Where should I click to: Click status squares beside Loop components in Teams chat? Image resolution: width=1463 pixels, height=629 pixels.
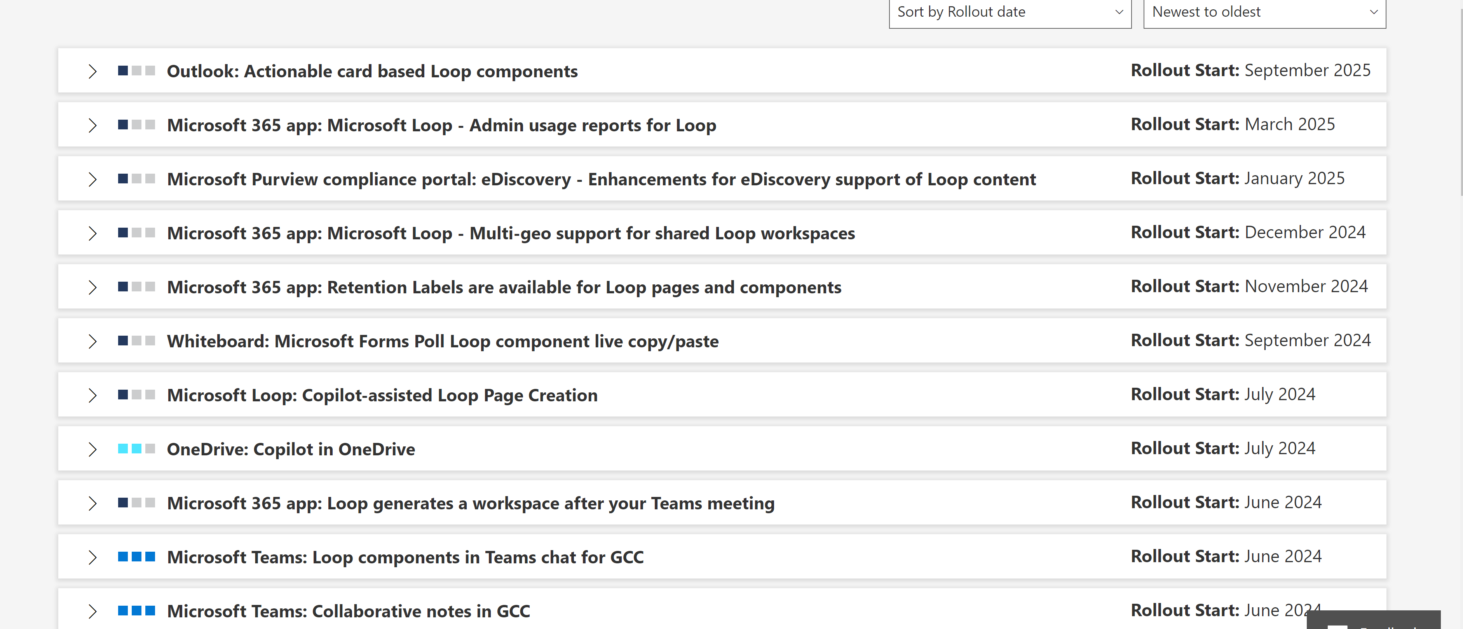pos(136,557)
